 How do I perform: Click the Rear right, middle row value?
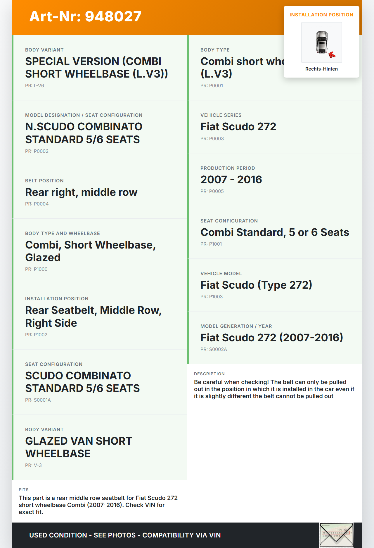coord(81,192)
